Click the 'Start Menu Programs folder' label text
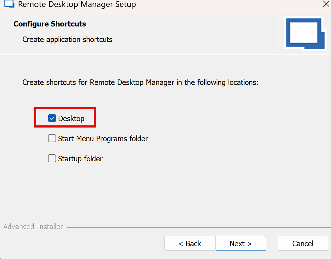 point(103,138)
